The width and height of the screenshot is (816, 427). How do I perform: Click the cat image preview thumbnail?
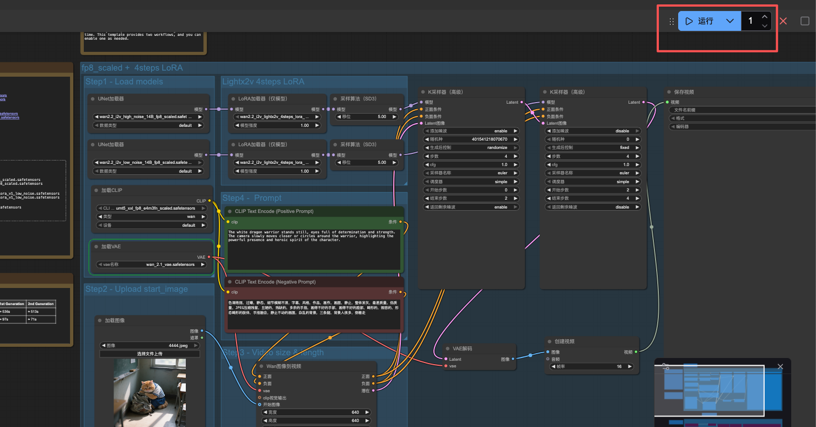(149, 393)
